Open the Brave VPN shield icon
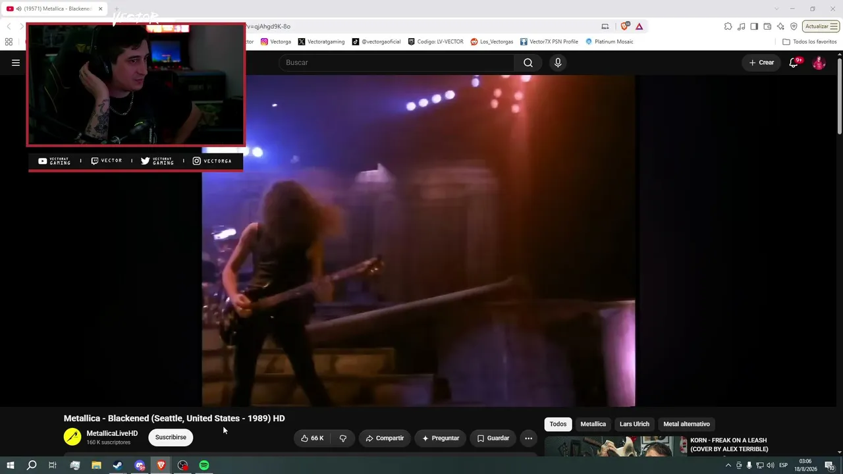 tap(794, 26)
